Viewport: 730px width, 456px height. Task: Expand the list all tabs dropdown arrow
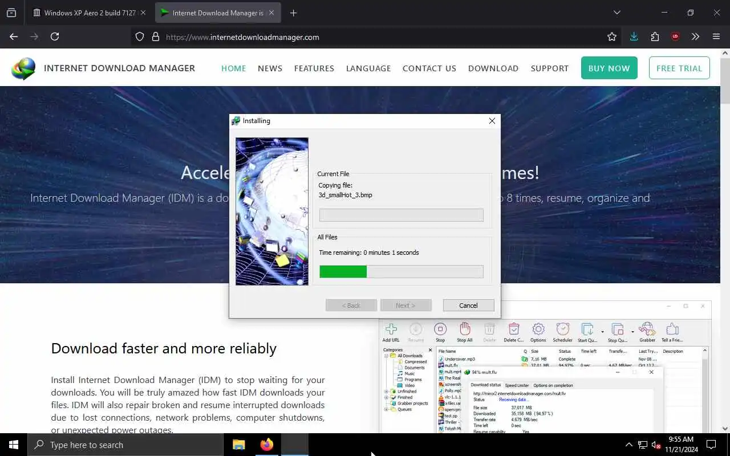click(x=617, y=13)
